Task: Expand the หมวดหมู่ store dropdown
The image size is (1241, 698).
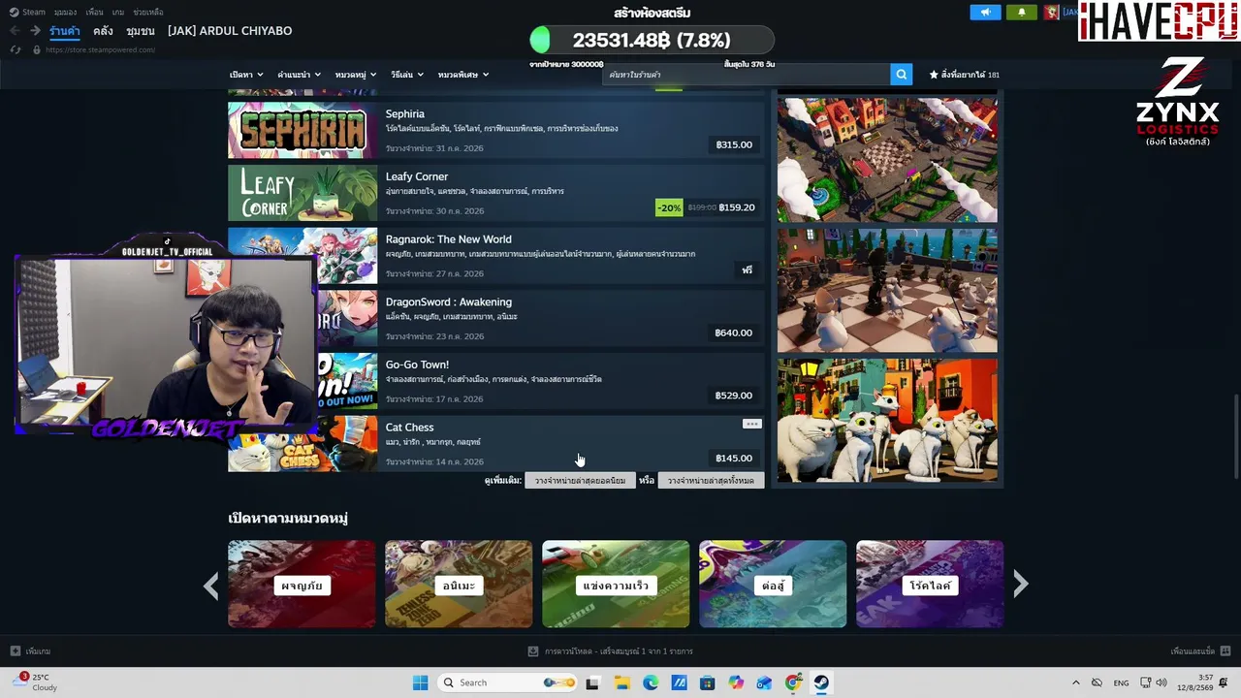Action: coord(355,75)
